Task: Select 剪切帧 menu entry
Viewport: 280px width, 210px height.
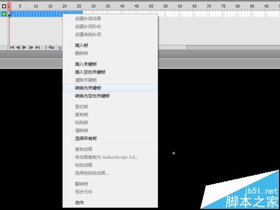Action: point(110,107)
